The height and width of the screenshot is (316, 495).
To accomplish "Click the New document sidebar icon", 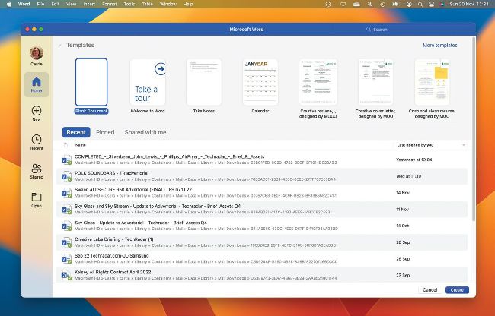I will pos(36,113).
